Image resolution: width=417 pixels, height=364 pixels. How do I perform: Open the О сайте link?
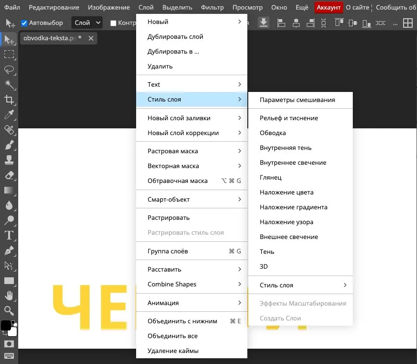pos(358,8)
